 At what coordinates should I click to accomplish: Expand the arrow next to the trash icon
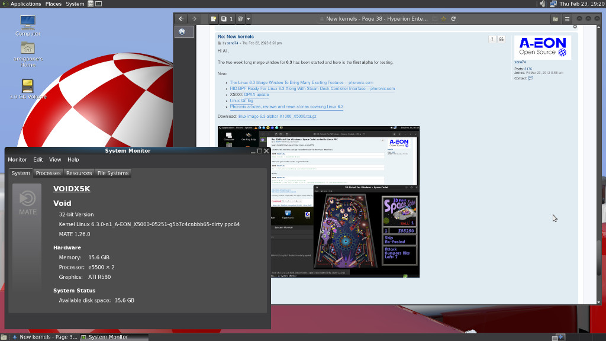(249, 19)
